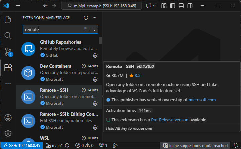Viewport: 241px width, 149px height.
Task: Click the Dev Containers cube icon
Action: point(28,73)
